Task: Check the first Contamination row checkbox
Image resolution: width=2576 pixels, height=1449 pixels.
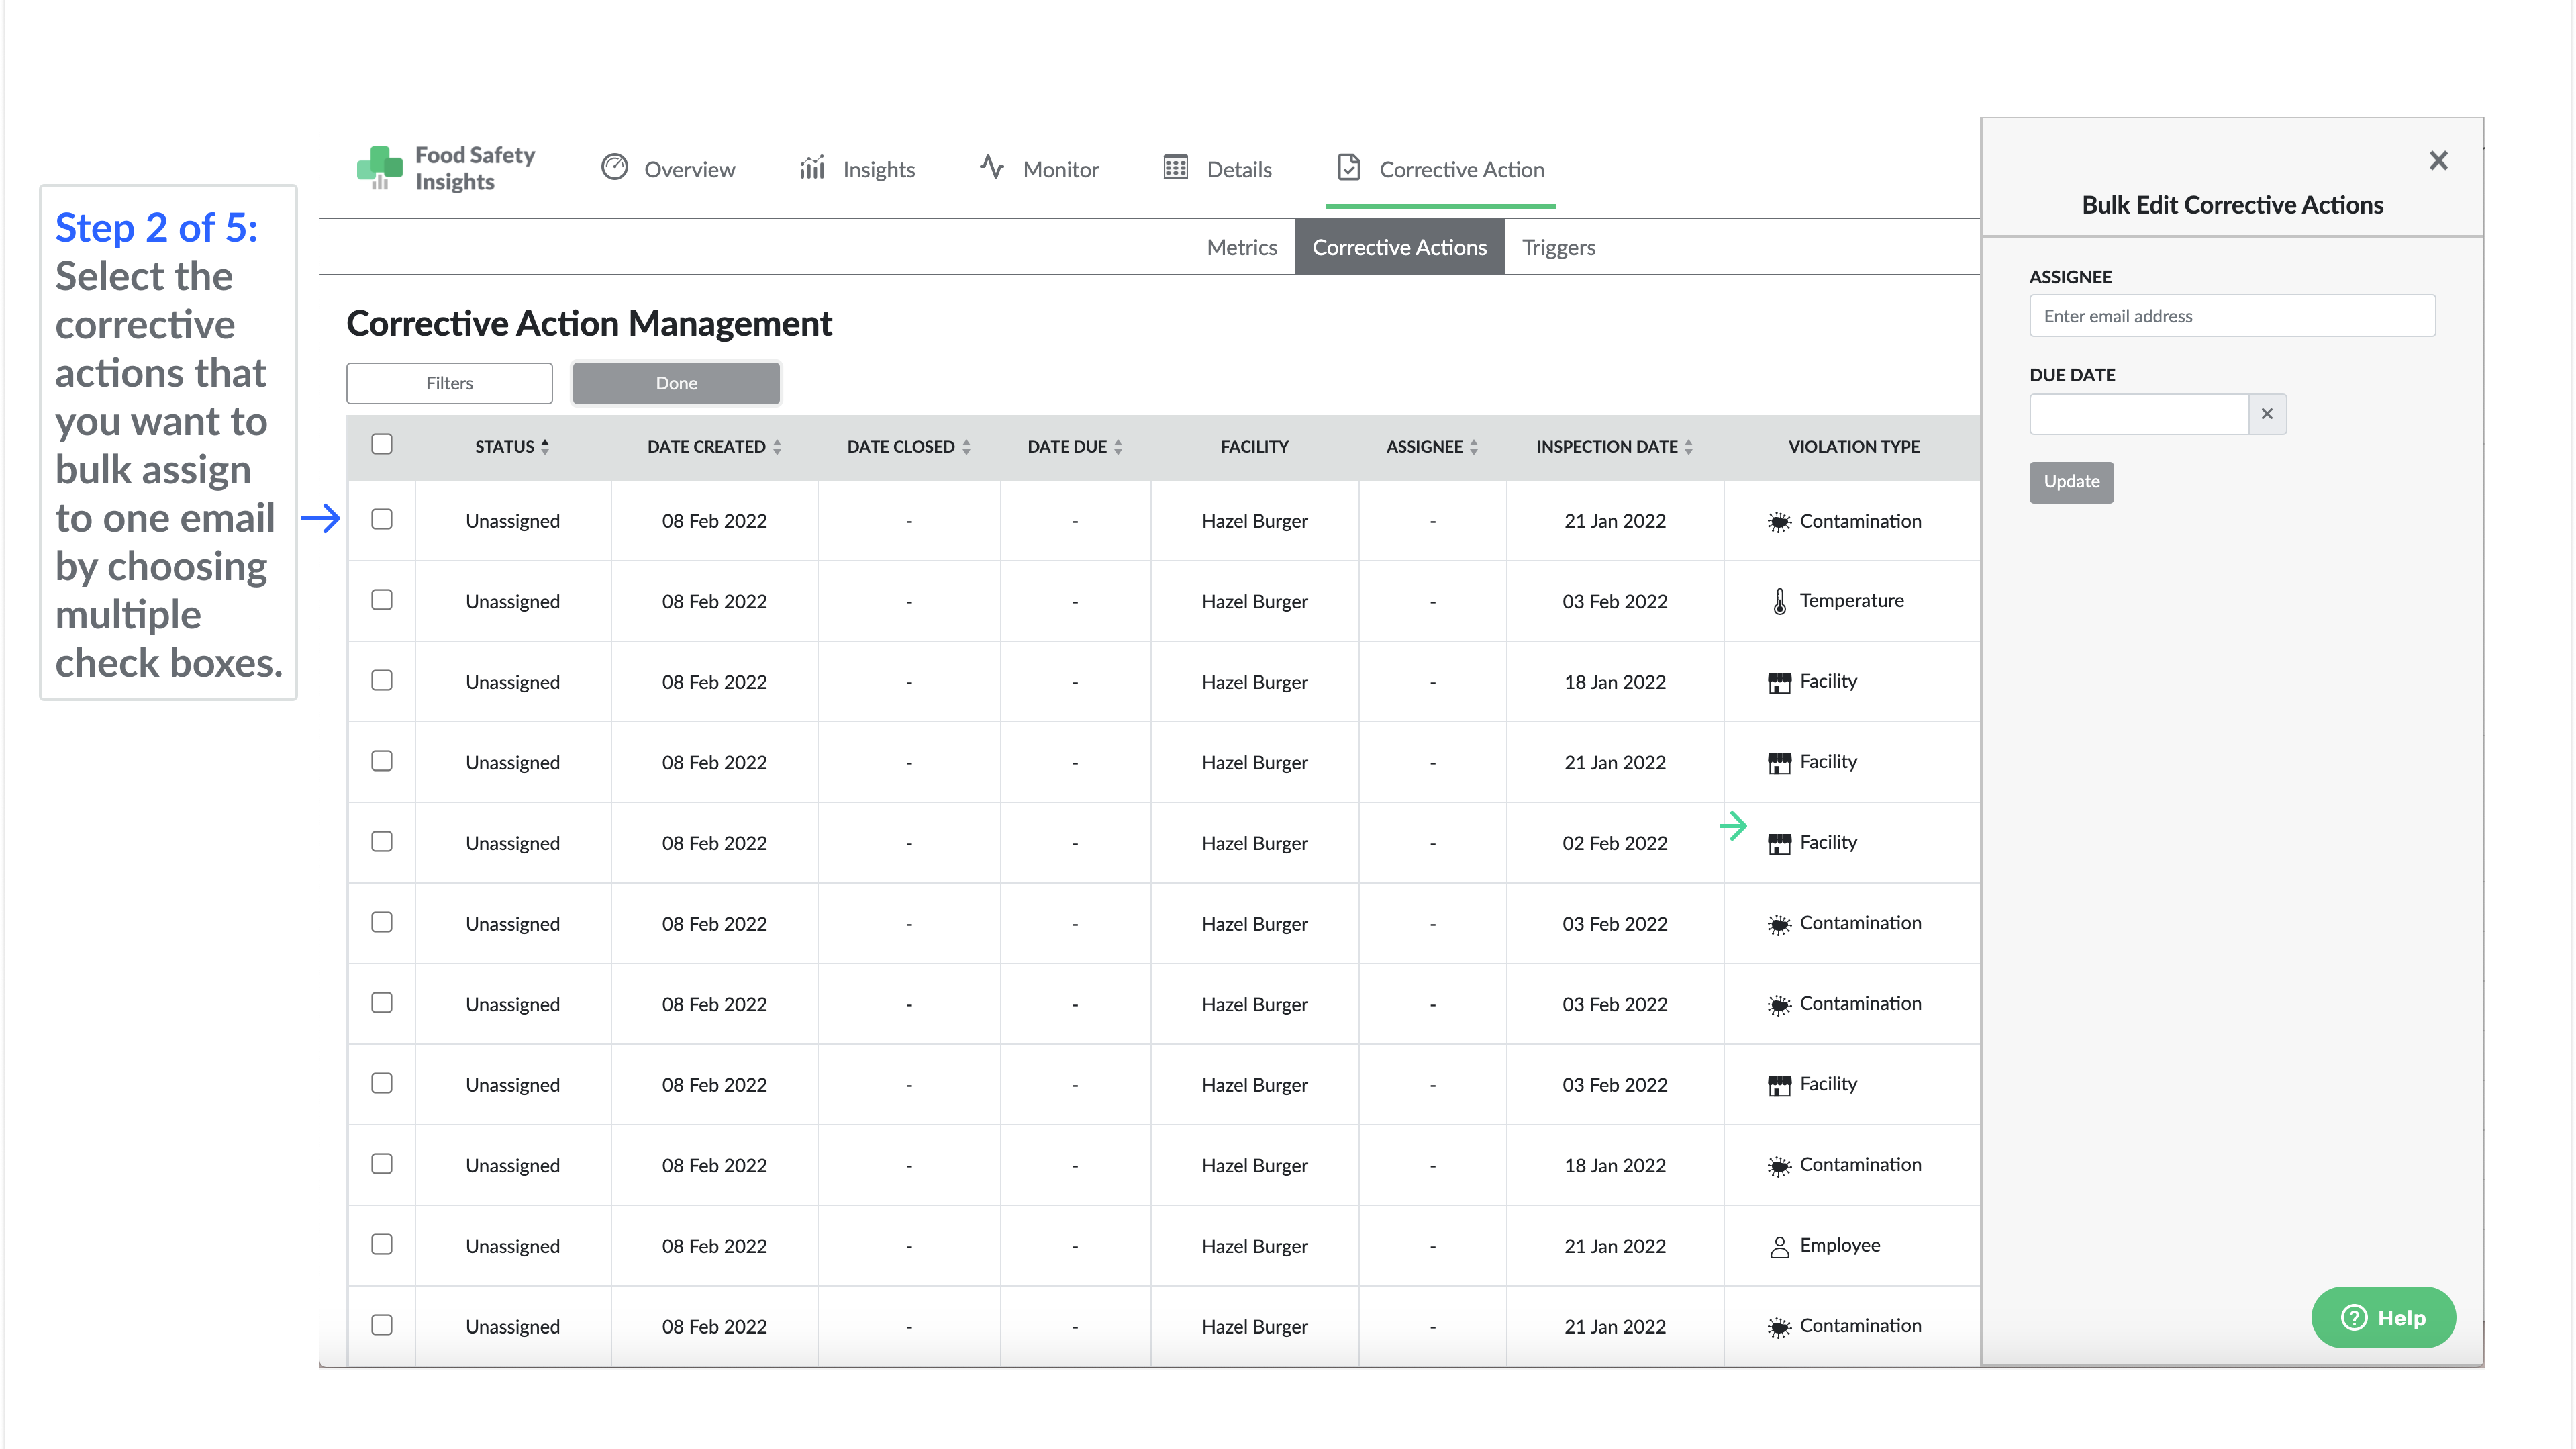Action: (381, 519)
